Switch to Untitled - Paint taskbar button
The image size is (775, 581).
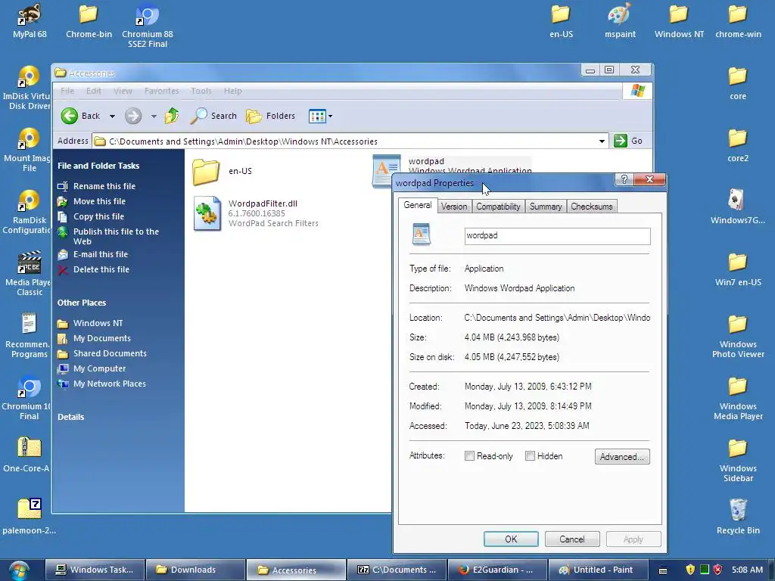point(597,570)
